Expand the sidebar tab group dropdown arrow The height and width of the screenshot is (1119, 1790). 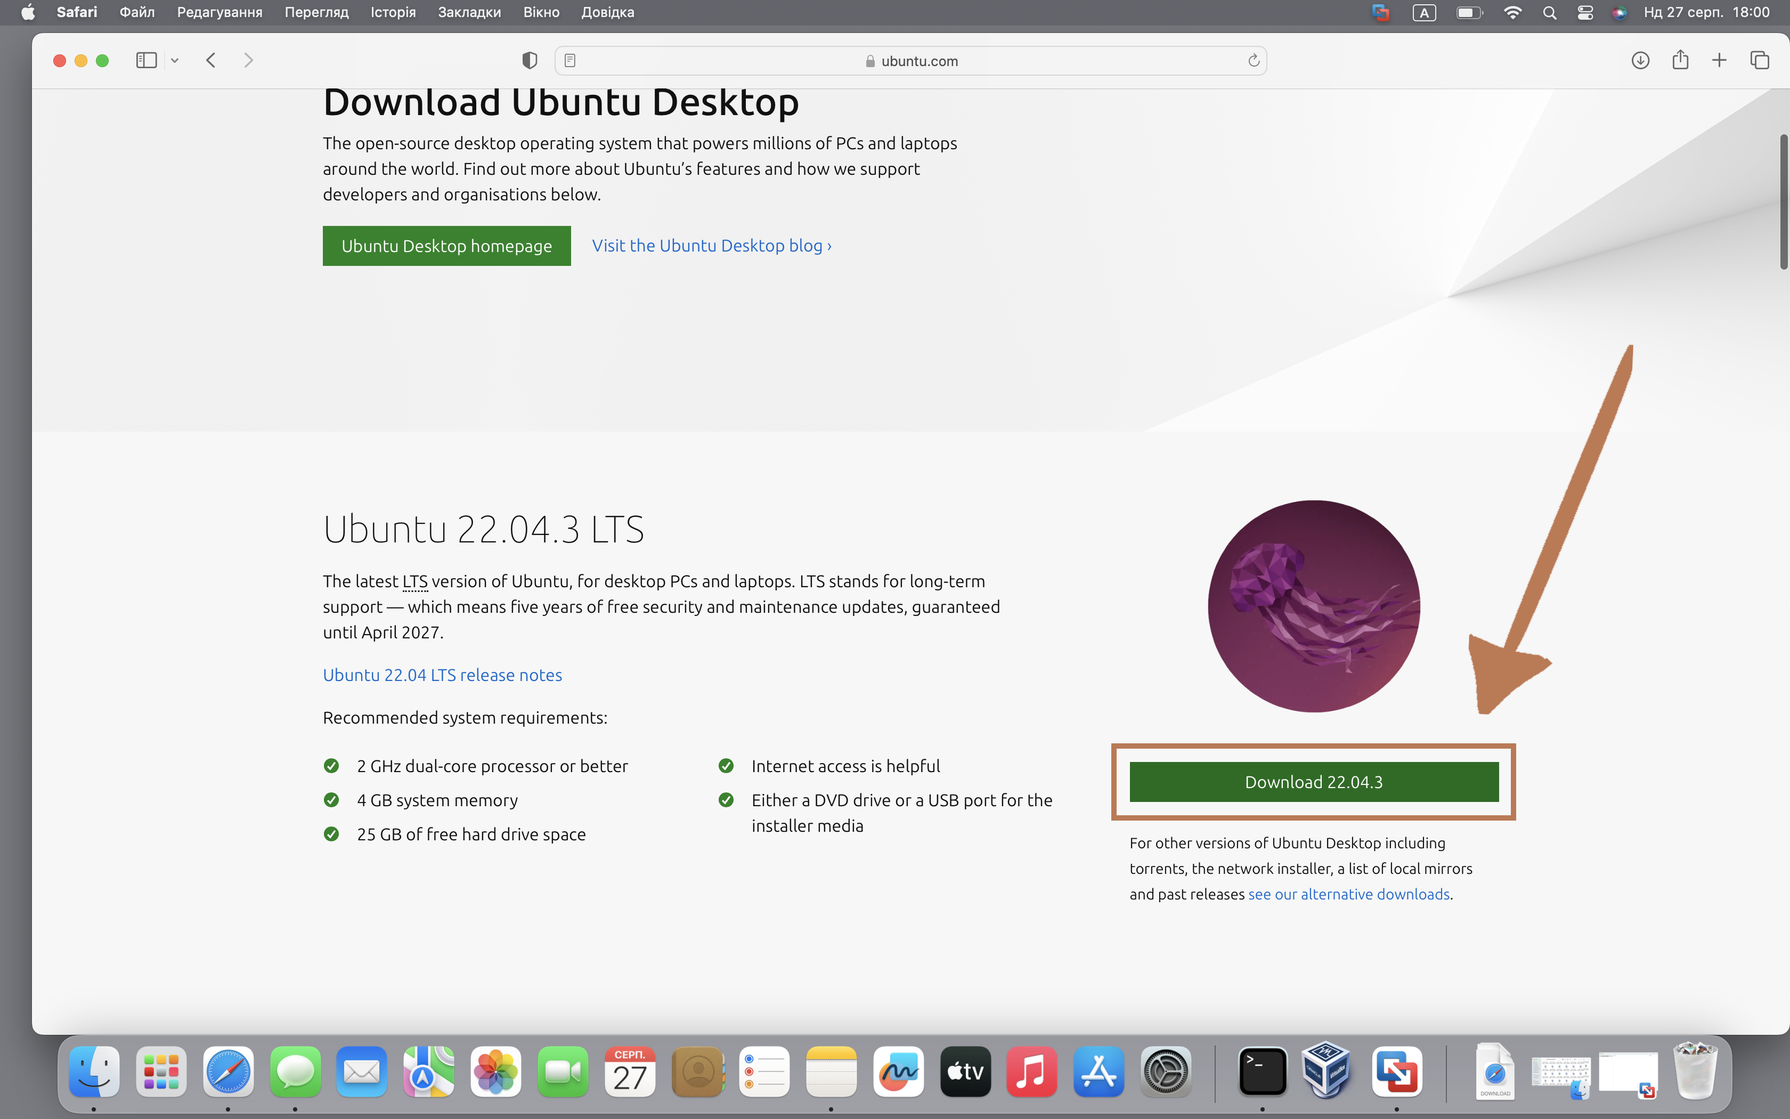175,61
